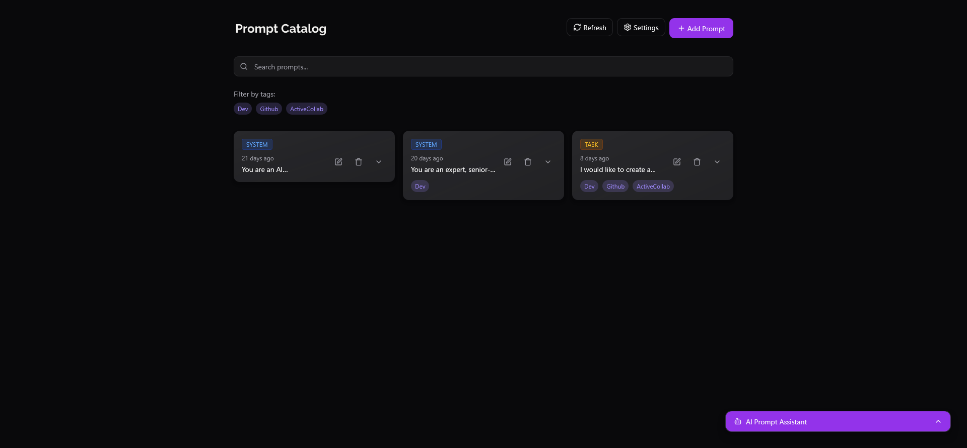This screenshot has height=448, width=967.
Task: Delete the 'You are an AI...' prompt
Action: [359, 162]
